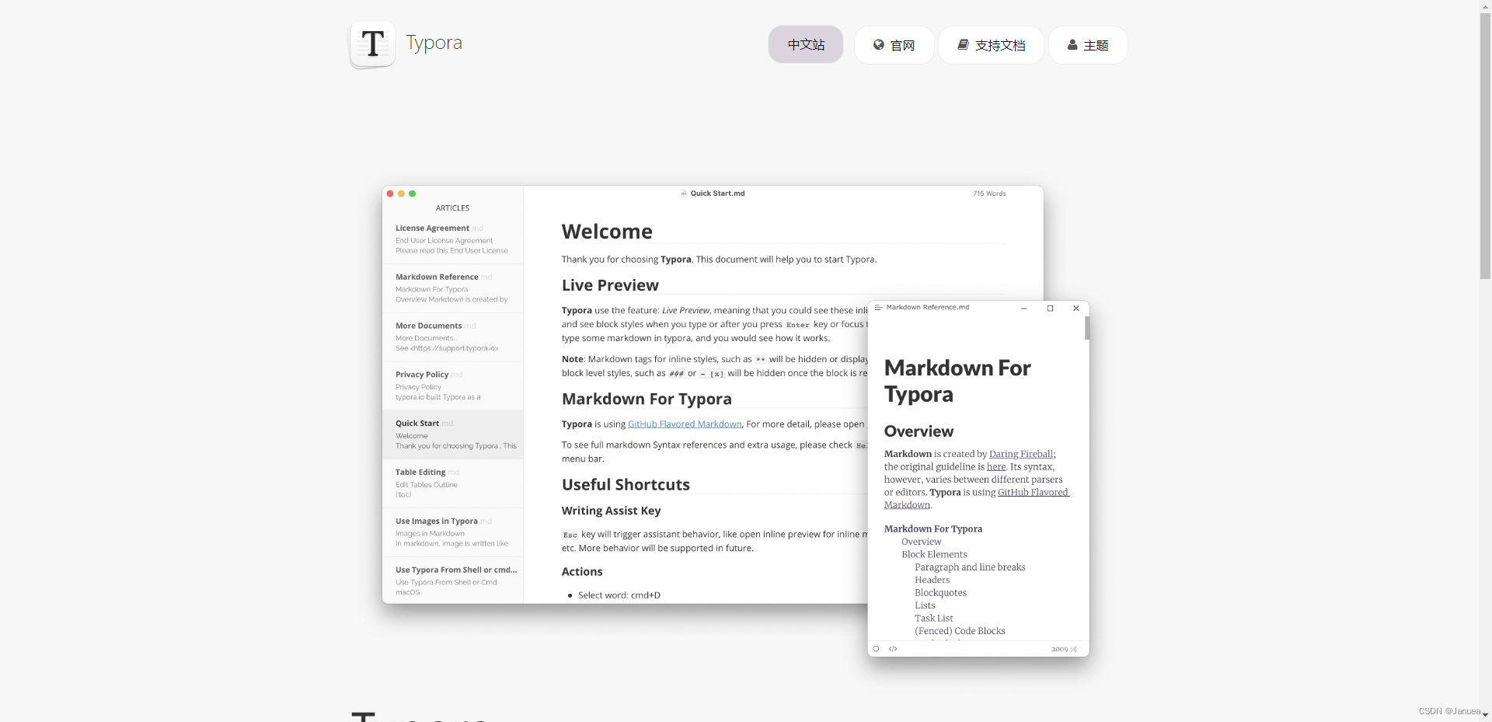This screenshot has height=722, width=1492.
Task: Click the 'Select word: cmd+D' bullet
Action: pyautogui.click(x=619, y=595)
